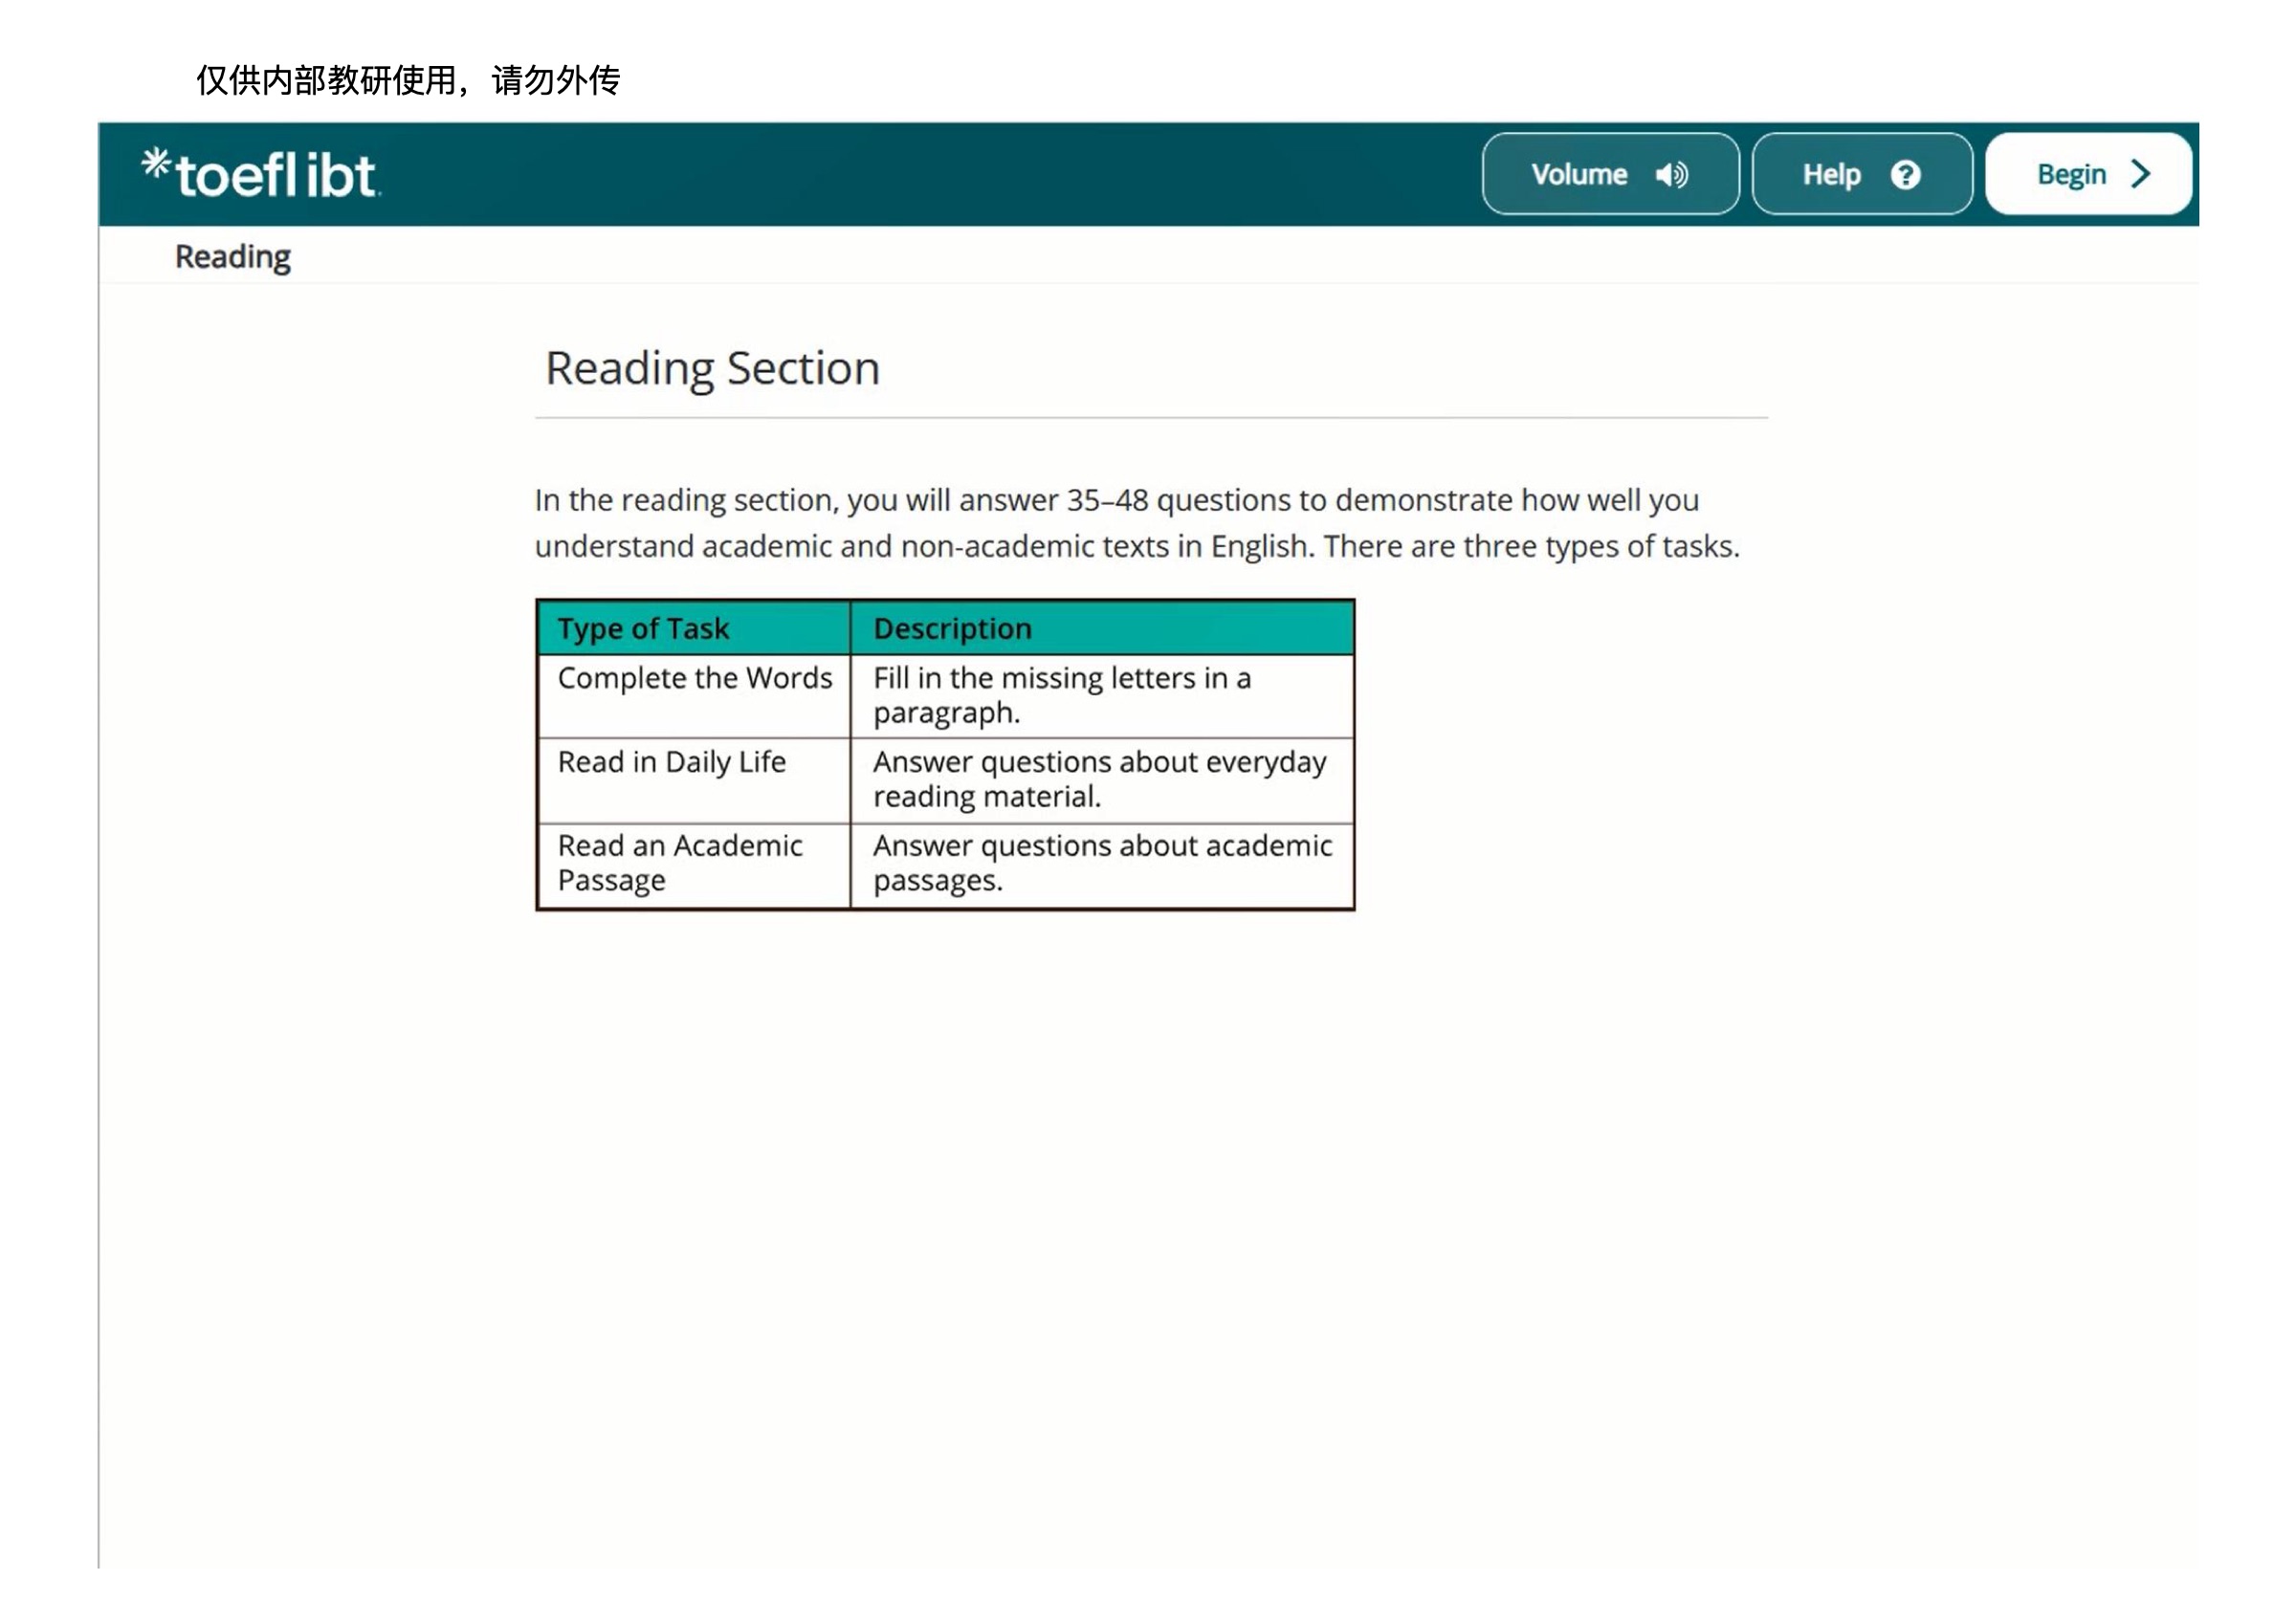
Task: Click the toefl ibt logo
Action: (x=260, y=174)
